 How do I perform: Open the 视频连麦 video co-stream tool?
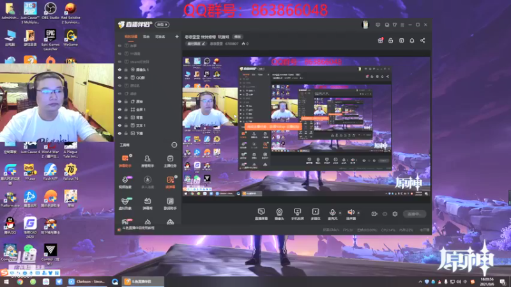(x=125, y=182)
